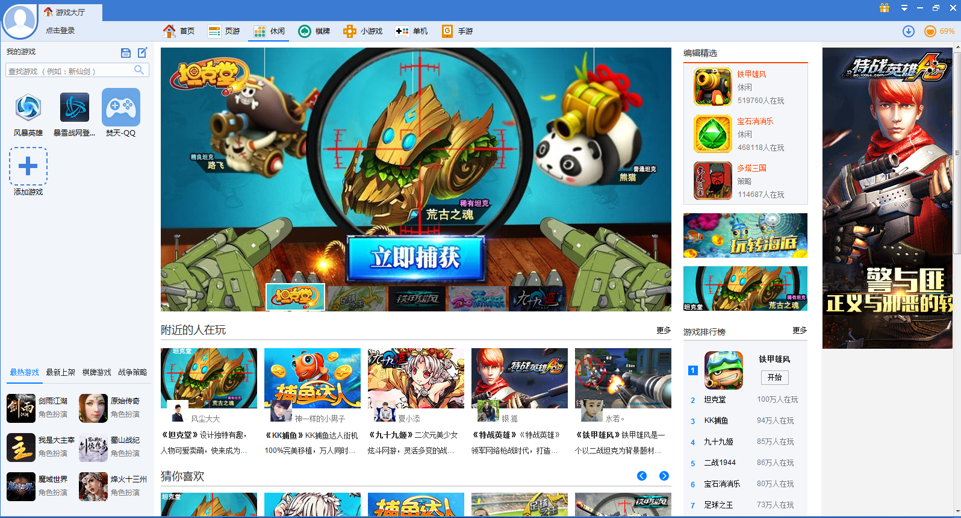Viewport: 961px width, 518px height.
Task: Select the 最新上架 tab in left panel
Action: tap(61, 372)
